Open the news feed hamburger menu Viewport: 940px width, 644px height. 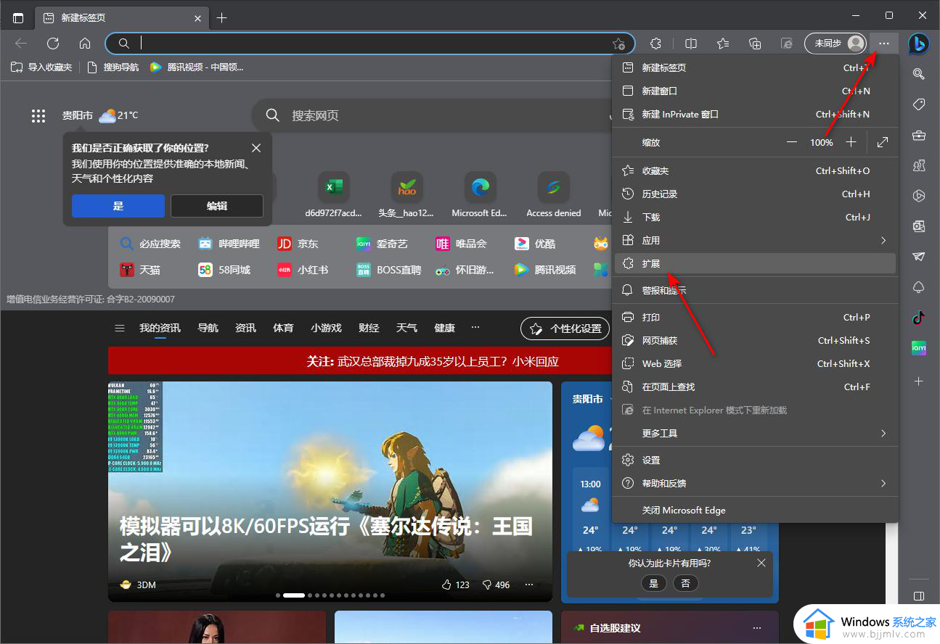(x=120, y=328)
